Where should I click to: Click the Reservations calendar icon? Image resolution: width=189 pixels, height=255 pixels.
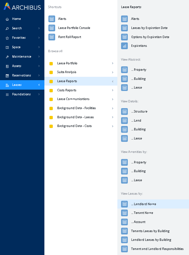[x=7, y=75]
